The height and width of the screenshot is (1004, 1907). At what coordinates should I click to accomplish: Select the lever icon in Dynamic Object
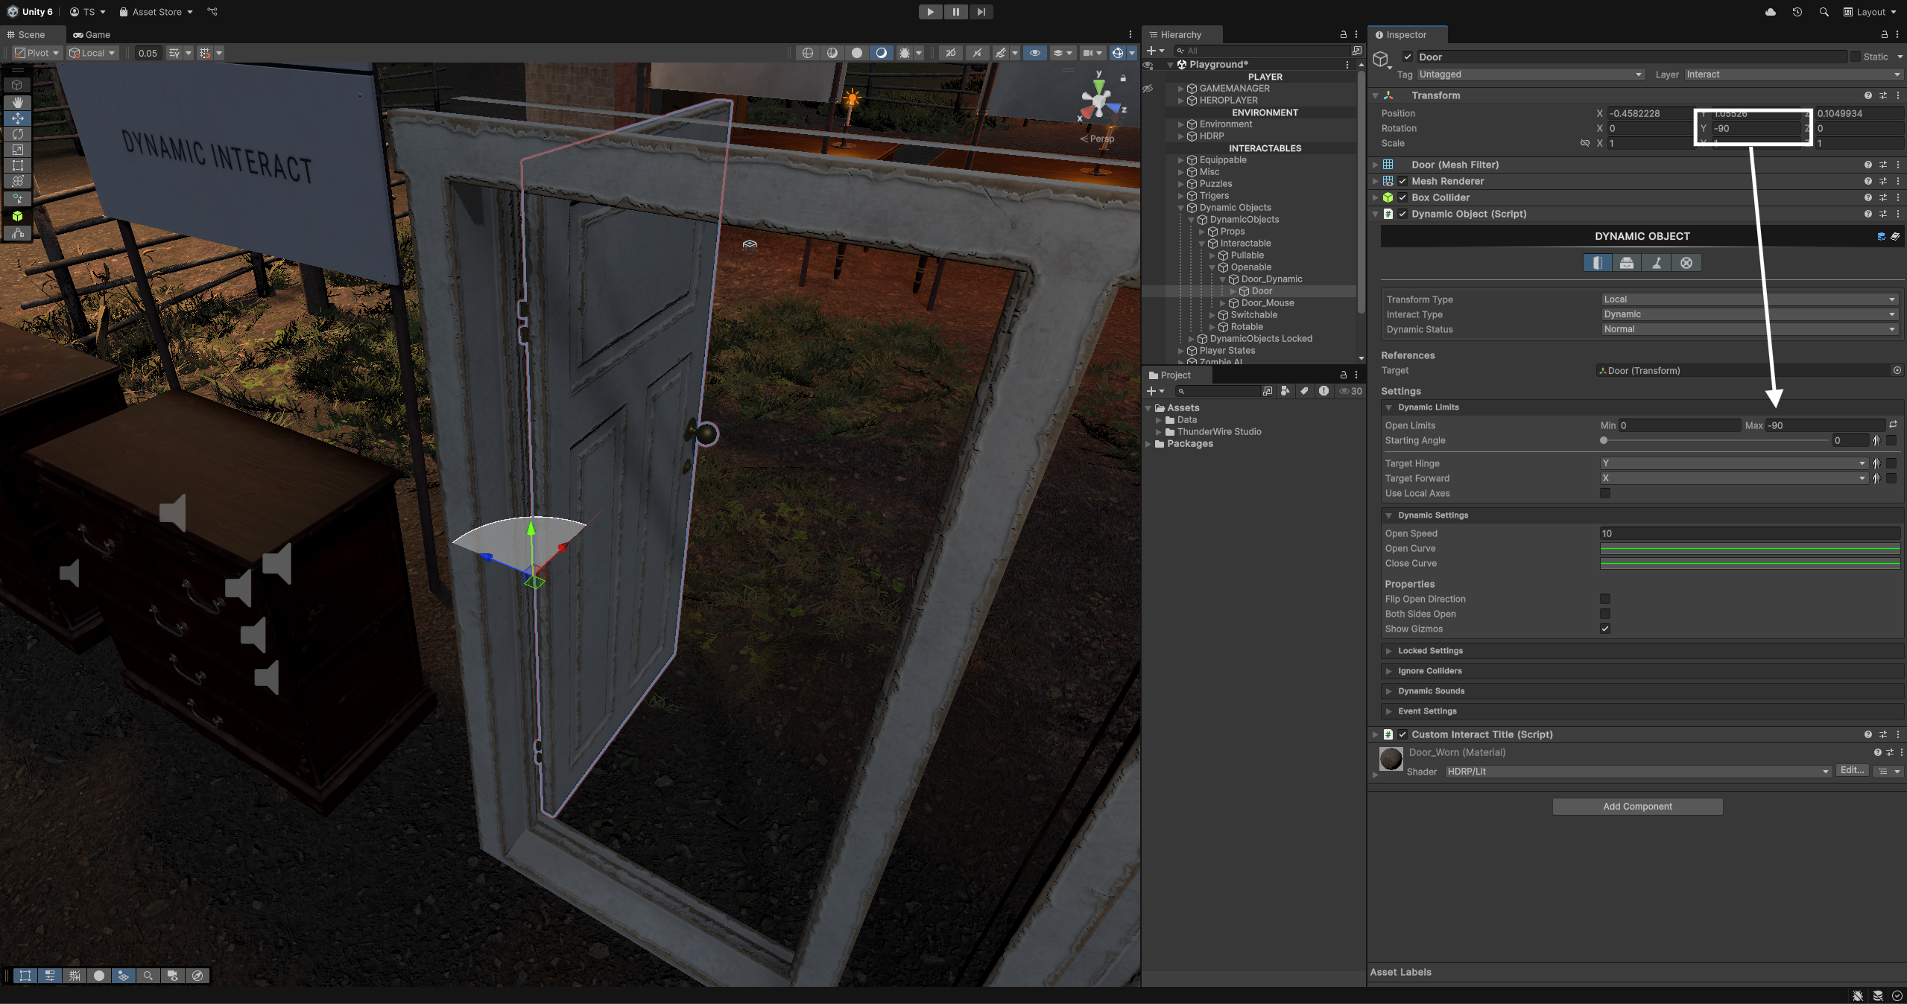1657,263
